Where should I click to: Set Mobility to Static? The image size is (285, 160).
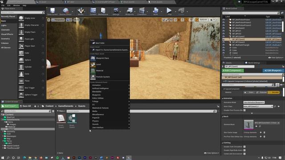click(x=249, y=92)
